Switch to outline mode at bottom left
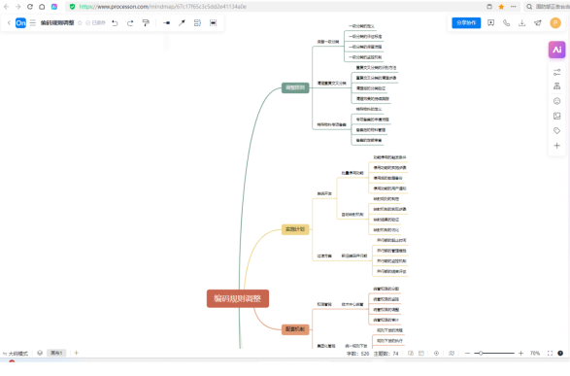 pos(16,354)
